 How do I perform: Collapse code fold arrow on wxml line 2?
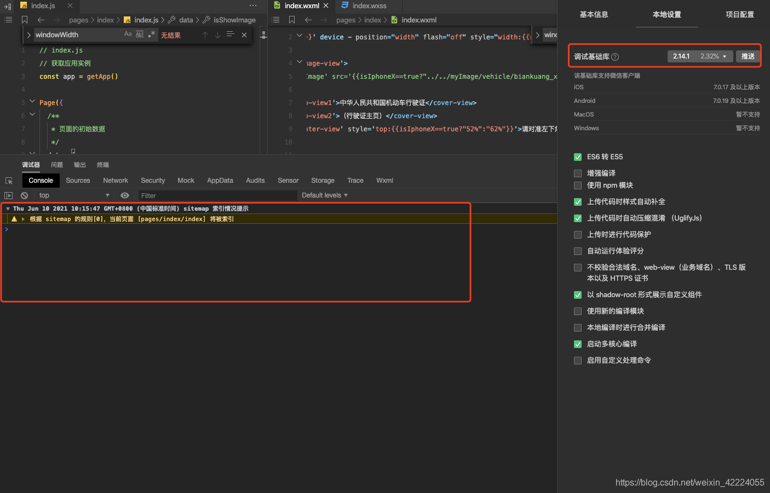pyautogui.click(x=300, y=36)
